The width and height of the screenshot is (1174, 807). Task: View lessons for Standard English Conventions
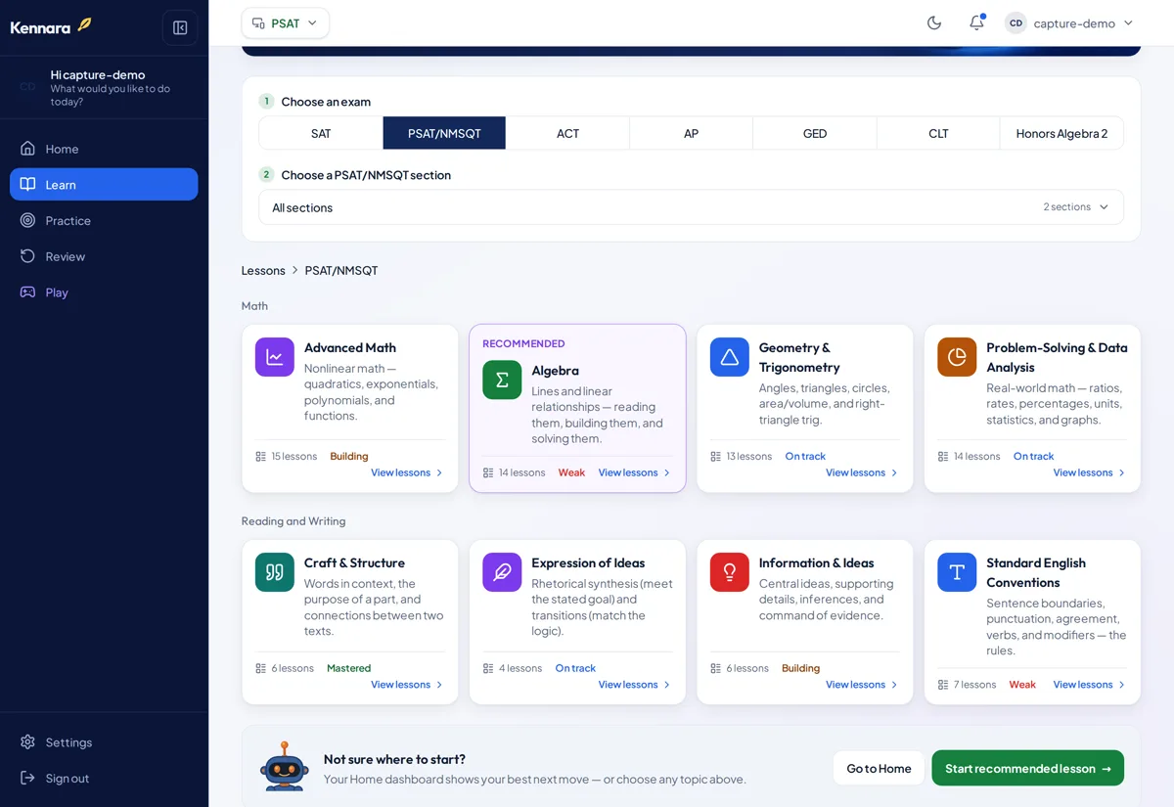click(x=1090, y=685)
